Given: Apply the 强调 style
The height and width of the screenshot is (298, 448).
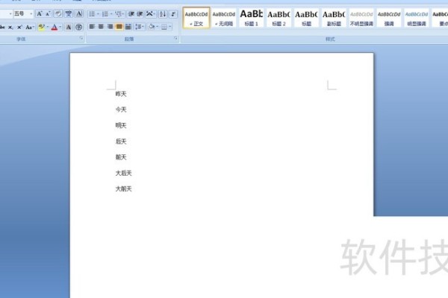Looking at the screenshot, I should click(x=389, y=18).
